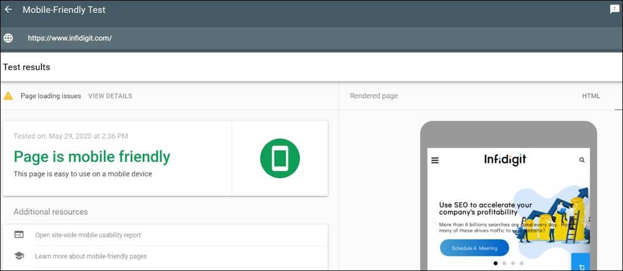Click the URL field https://www.infidigit.com/
The width and height of the screenshot is (623, 271).
click(69, 38)
